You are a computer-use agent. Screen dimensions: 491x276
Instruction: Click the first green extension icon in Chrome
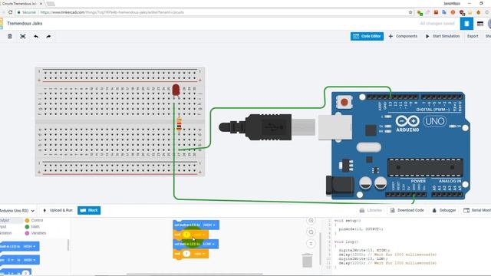click(420, 12)
